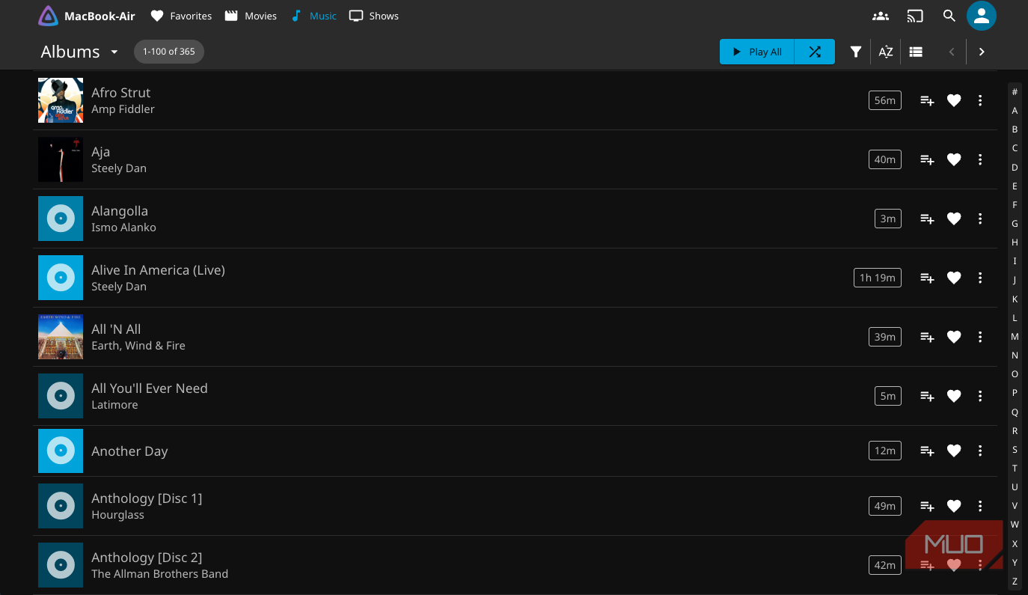Open the user profile avatar
The width and height of the screenshot is (1028, 595).
pos(982,16)
